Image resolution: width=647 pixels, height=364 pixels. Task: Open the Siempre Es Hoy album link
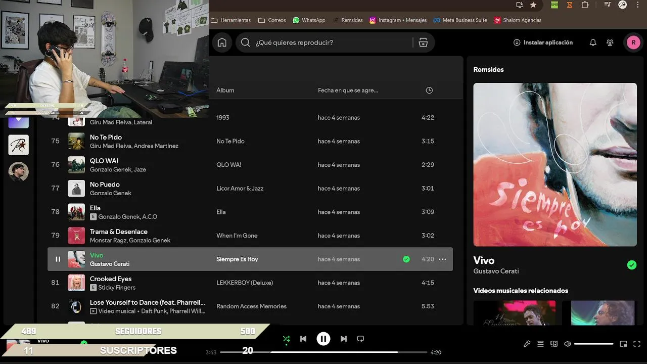237,259
